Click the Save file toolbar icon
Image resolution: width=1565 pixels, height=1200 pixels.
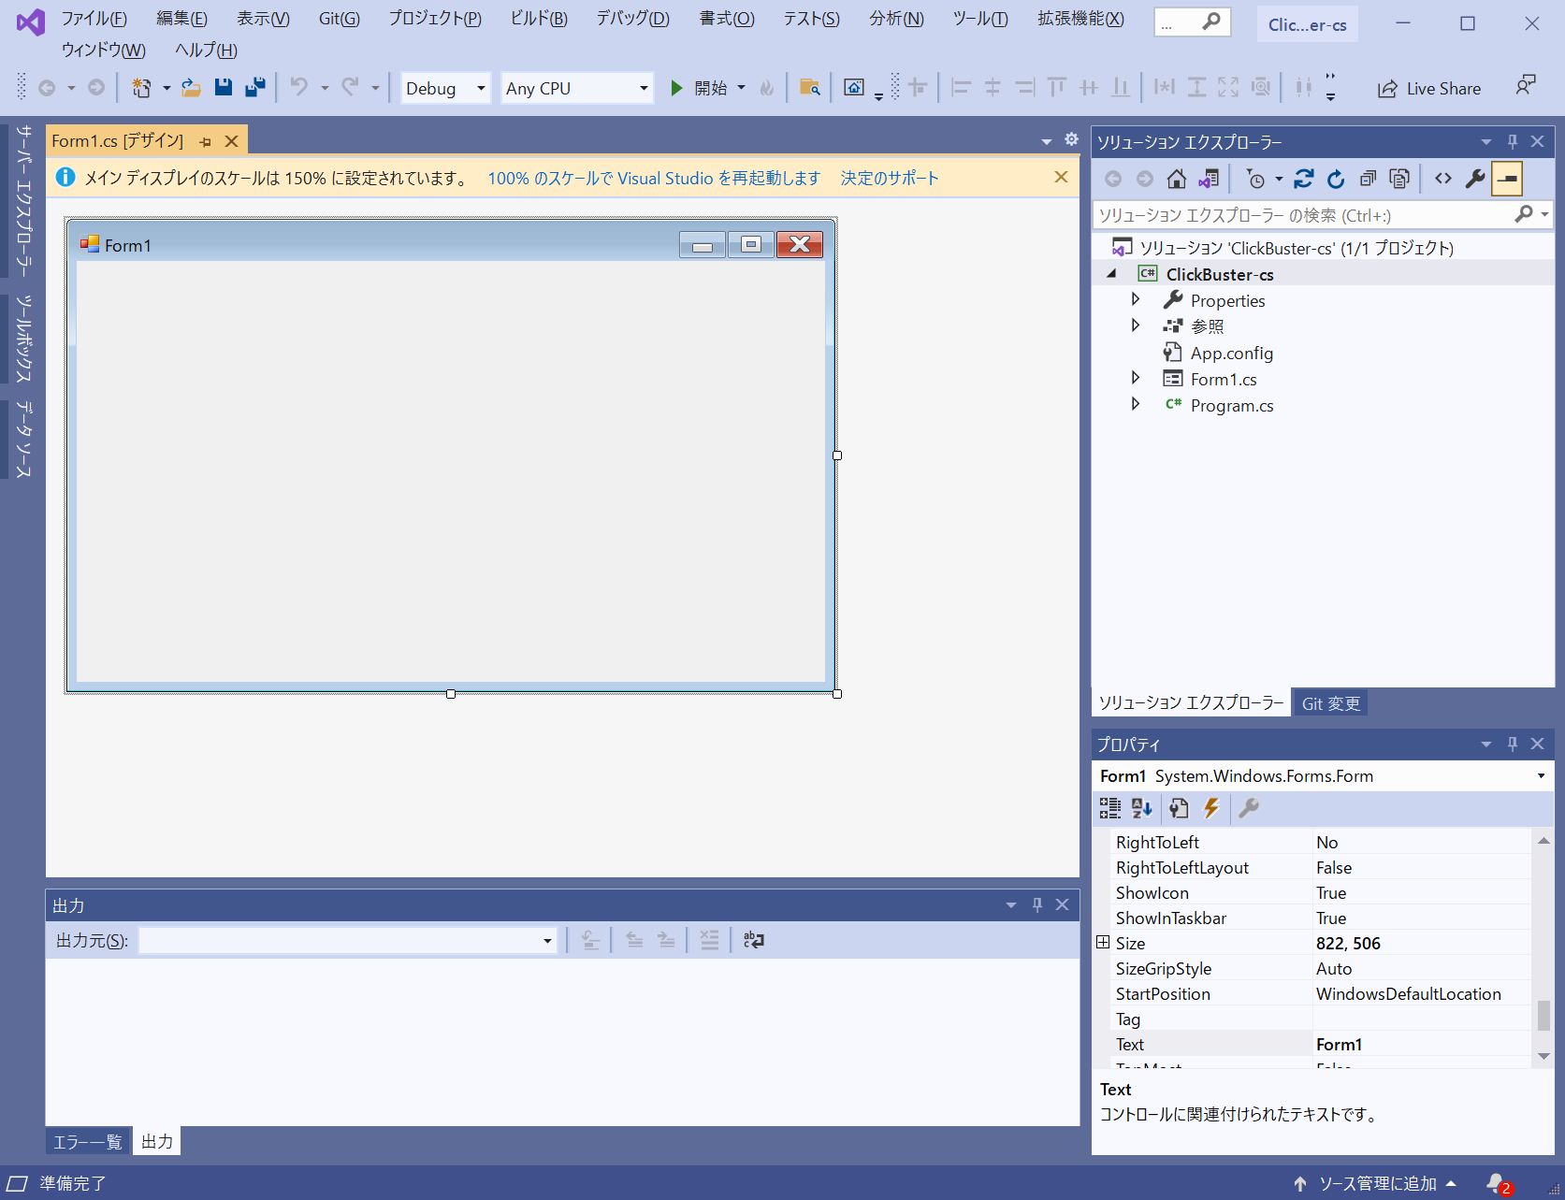click(223, 88)
